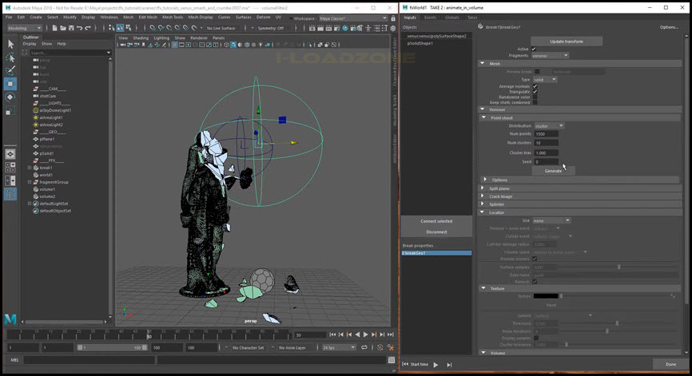Enable the Keep shells combined checkbox
The height and width of the screenshot is (376, 692).
[x=535, y=102]
